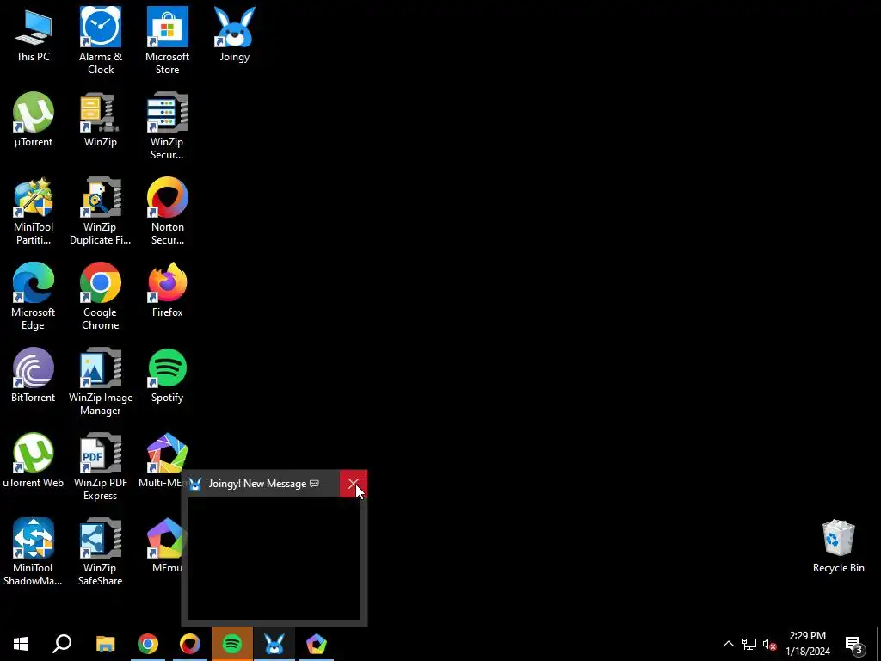The image size is (881, 661).
Task: Switch to MEmu in the taskbar
Action: click(317, 644)
